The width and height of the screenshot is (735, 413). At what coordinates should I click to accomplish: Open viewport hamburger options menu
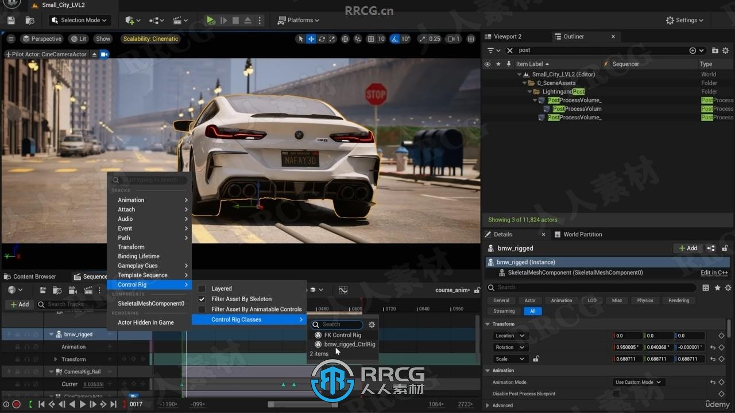(11, 39)
